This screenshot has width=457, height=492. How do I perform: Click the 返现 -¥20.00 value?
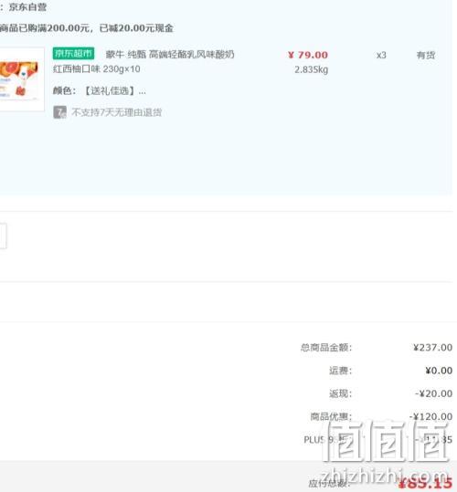[x=434, y=393]
